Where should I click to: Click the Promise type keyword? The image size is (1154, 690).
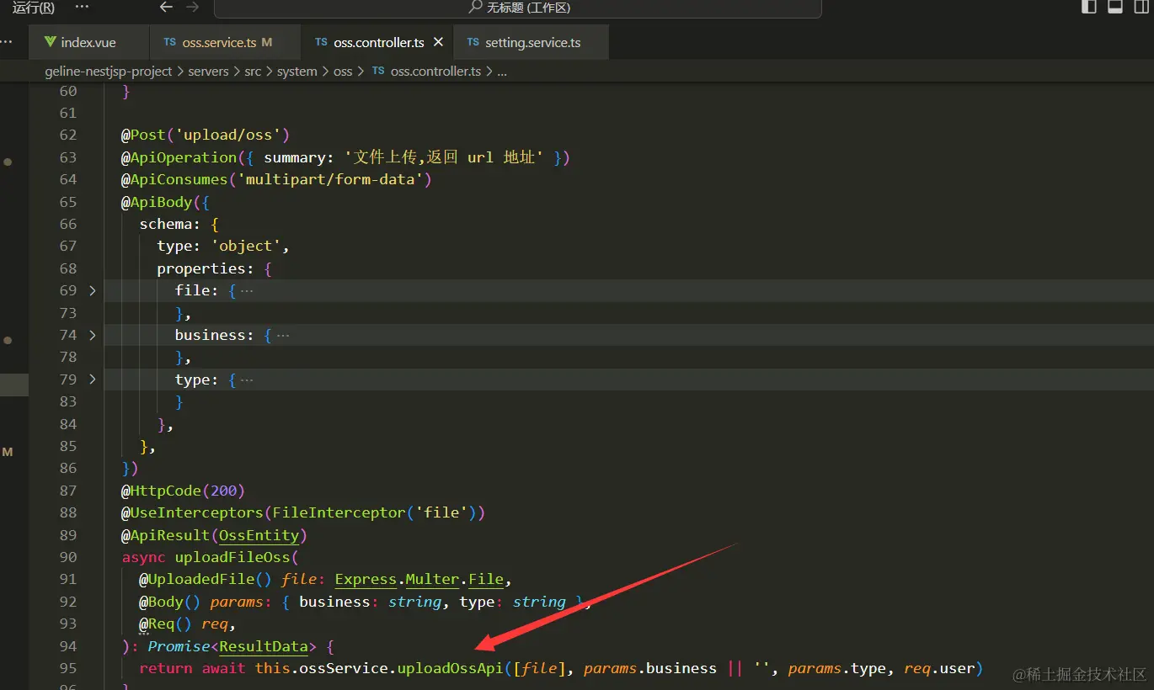click(x=179, y=646)
